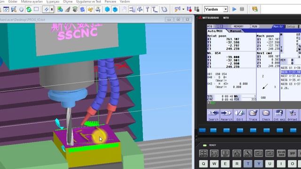Click the camera recorder toolbar icon
This screenshot has width=301, height=169.
click(x=178, y=9)
